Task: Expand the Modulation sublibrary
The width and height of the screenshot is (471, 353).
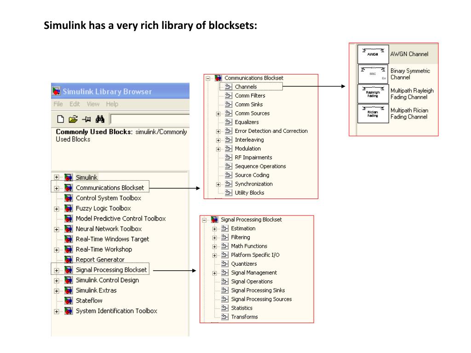Action: tap(218, 149)
